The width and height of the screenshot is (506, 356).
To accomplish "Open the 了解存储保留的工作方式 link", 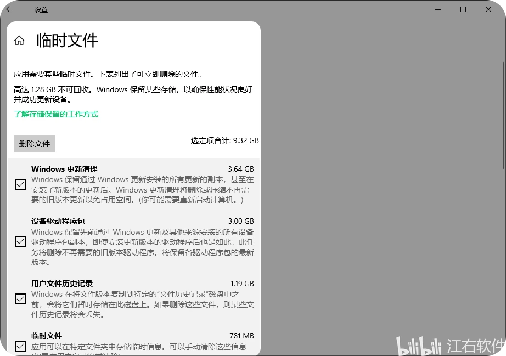I will 56,114.
